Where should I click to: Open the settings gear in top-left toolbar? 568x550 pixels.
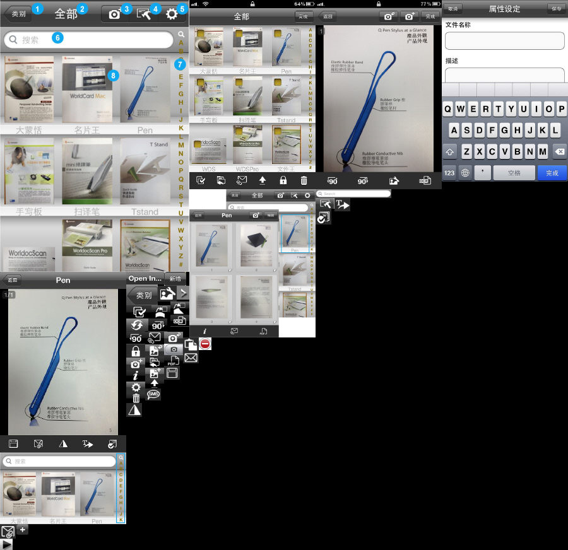[171, 13]
